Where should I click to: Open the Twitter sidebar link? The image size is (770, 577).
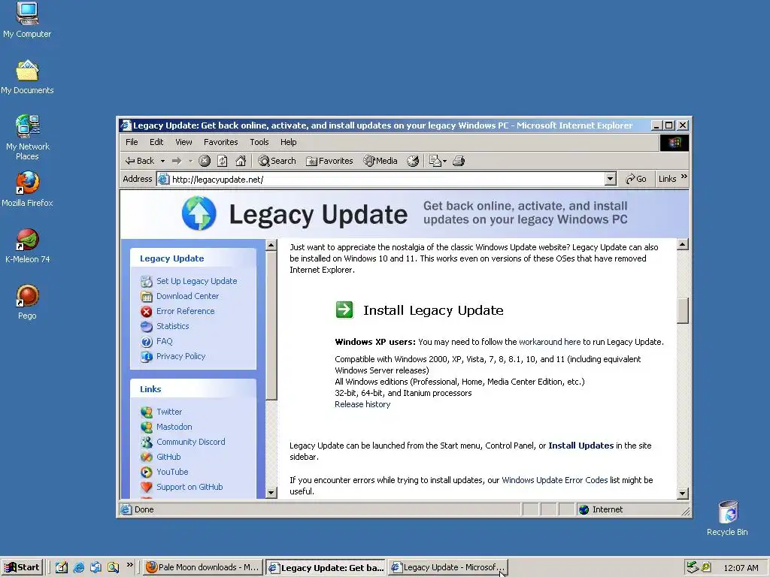[x=169, y=412]
